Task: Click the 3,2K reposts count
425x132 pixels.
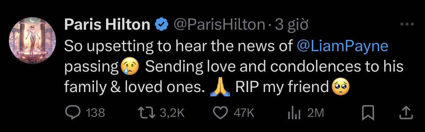Action: 172,113
